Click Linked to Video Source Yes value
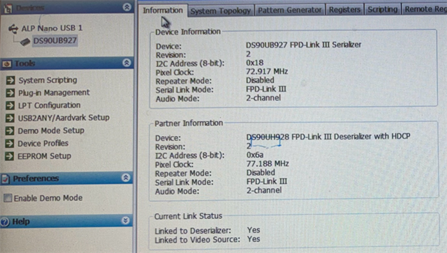447x253 pixels. coord(254,239)
